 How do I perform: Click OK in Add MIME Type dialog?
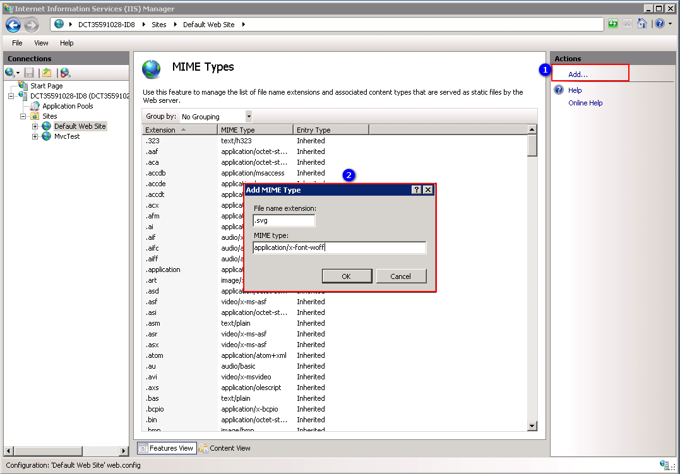pos(347,276)
